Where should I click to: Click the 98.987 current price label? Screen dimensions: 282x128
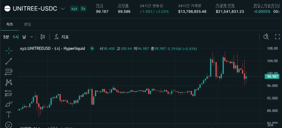[272, 76]
